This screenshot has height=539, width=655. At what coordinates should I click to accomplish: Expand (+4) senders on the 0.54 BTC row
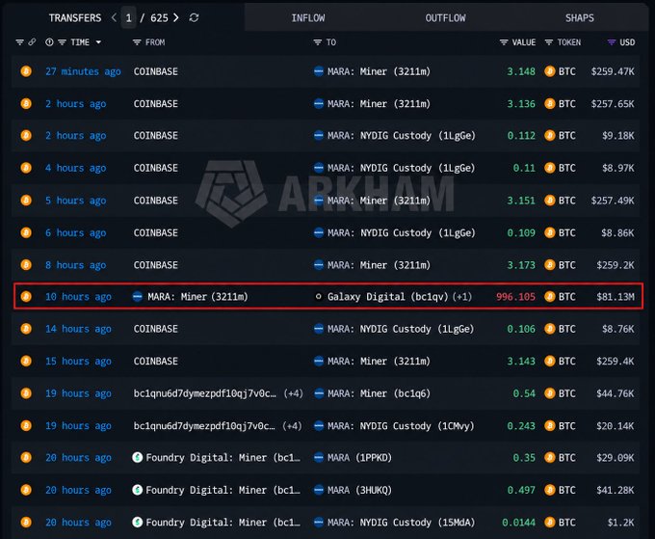click(x=293, y=393)
